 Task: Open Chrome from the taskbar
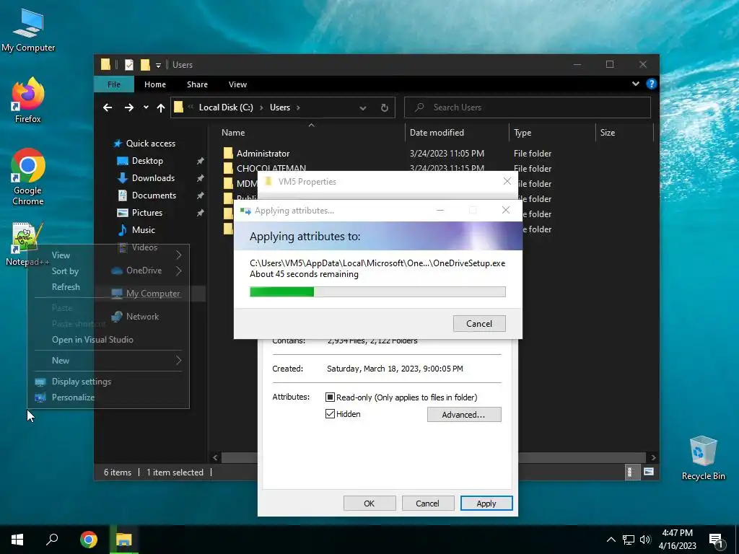click(89, 540)
